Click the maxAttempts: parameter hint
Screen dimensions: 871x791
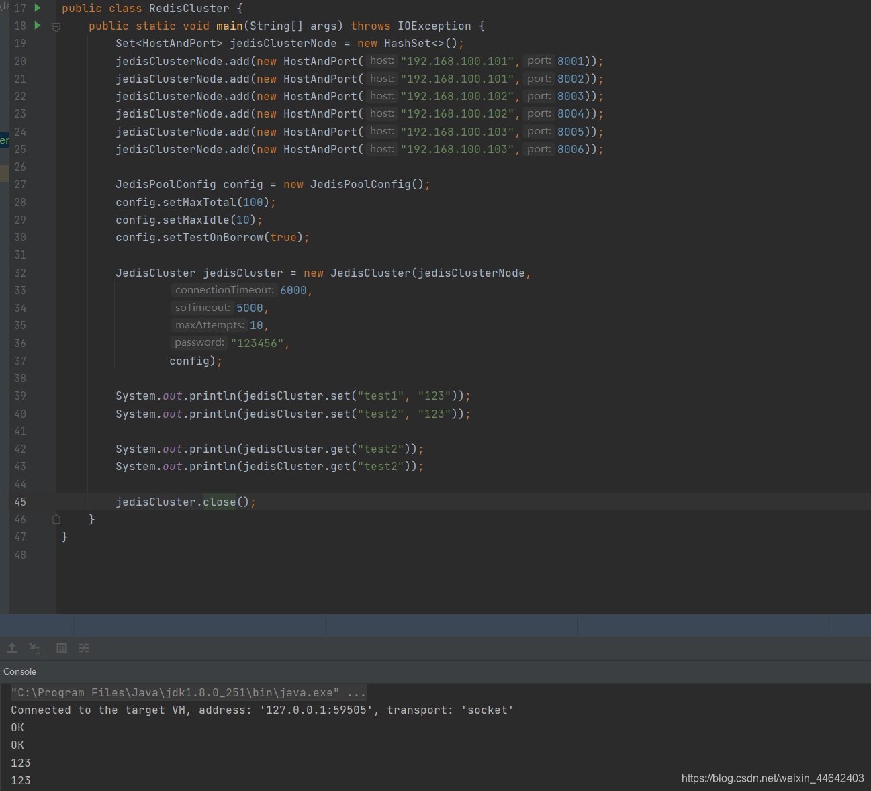[210, 325]
